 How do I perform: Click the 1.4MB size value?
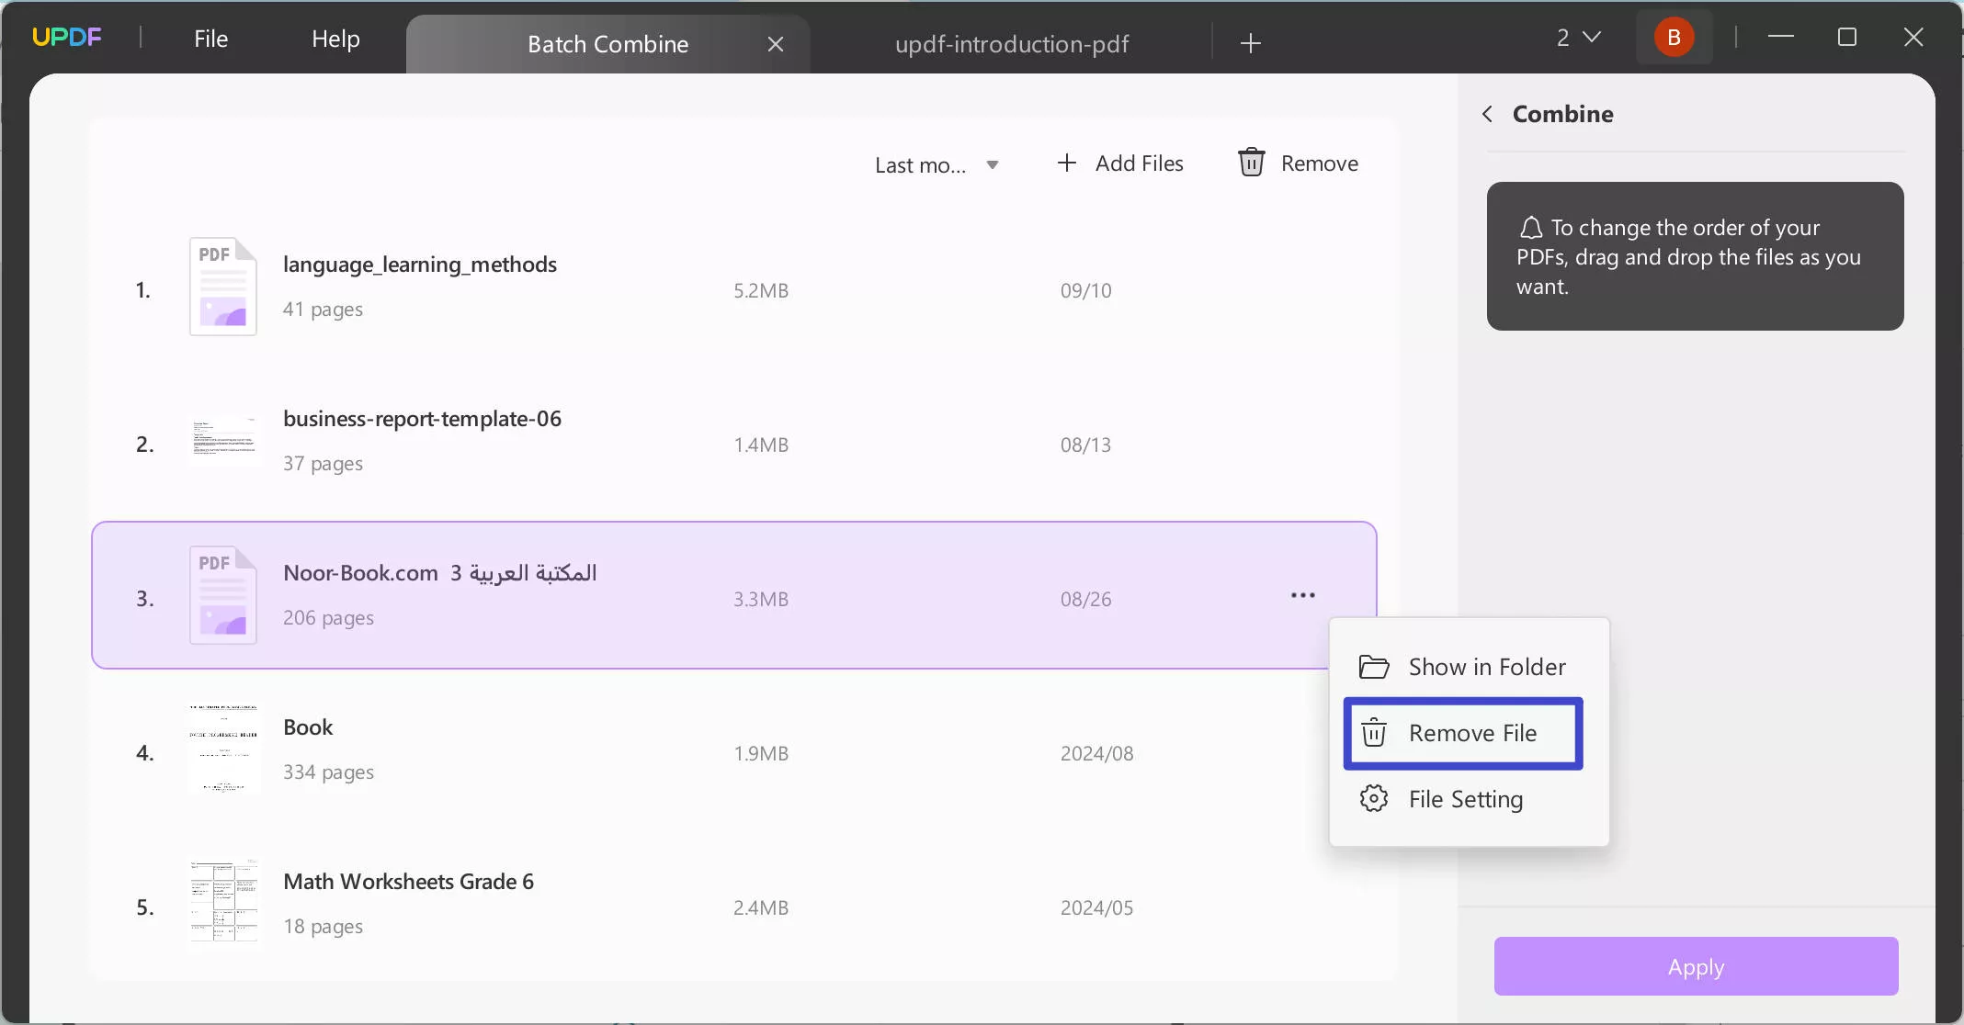[x=761, y=445]
